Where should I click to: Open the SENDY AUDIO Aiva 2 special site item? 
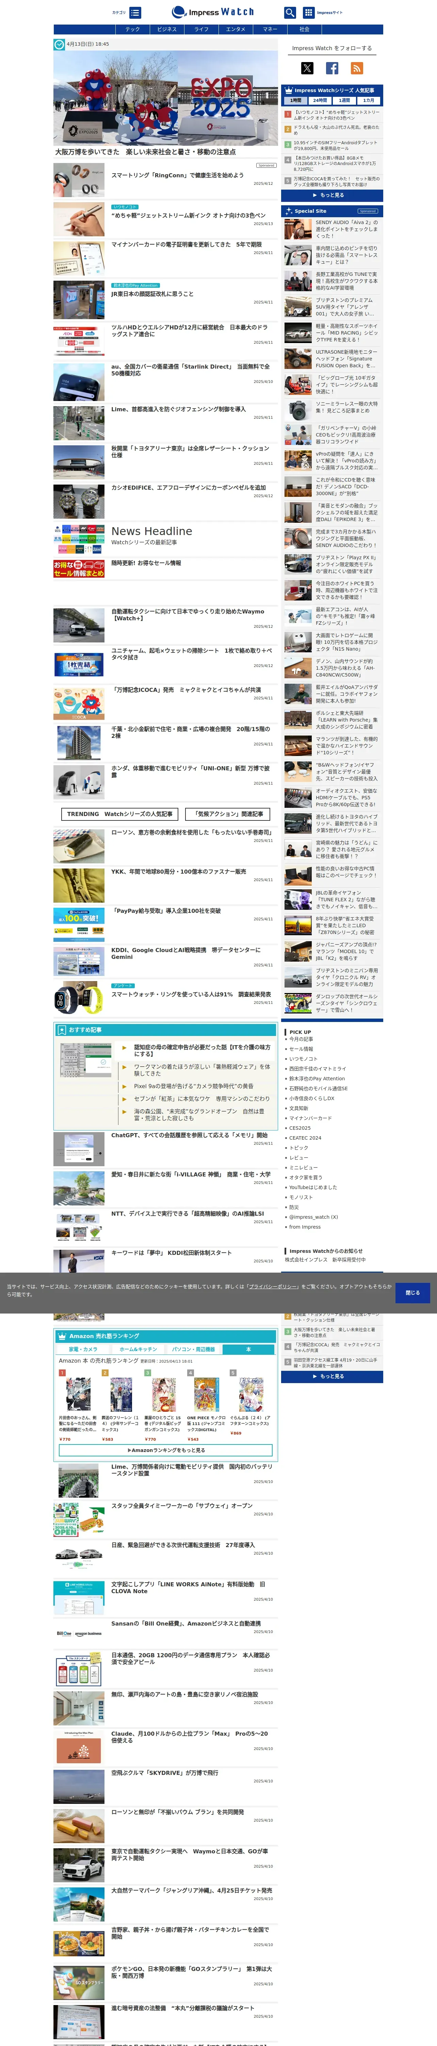331,229
